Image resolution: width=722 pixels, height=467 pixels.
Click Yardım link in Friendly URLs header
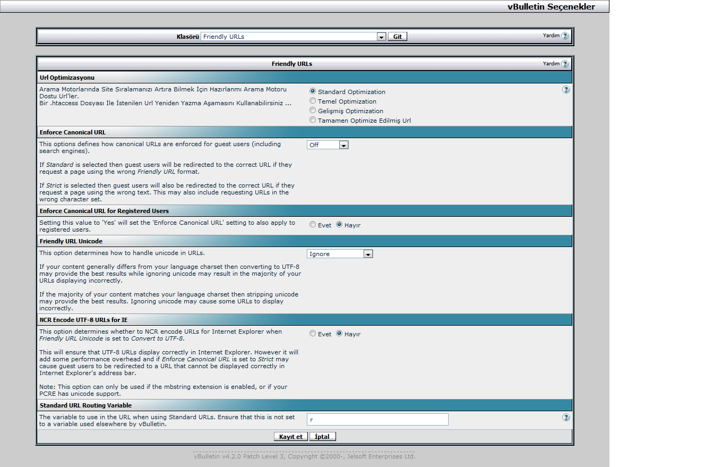point(551,64)
